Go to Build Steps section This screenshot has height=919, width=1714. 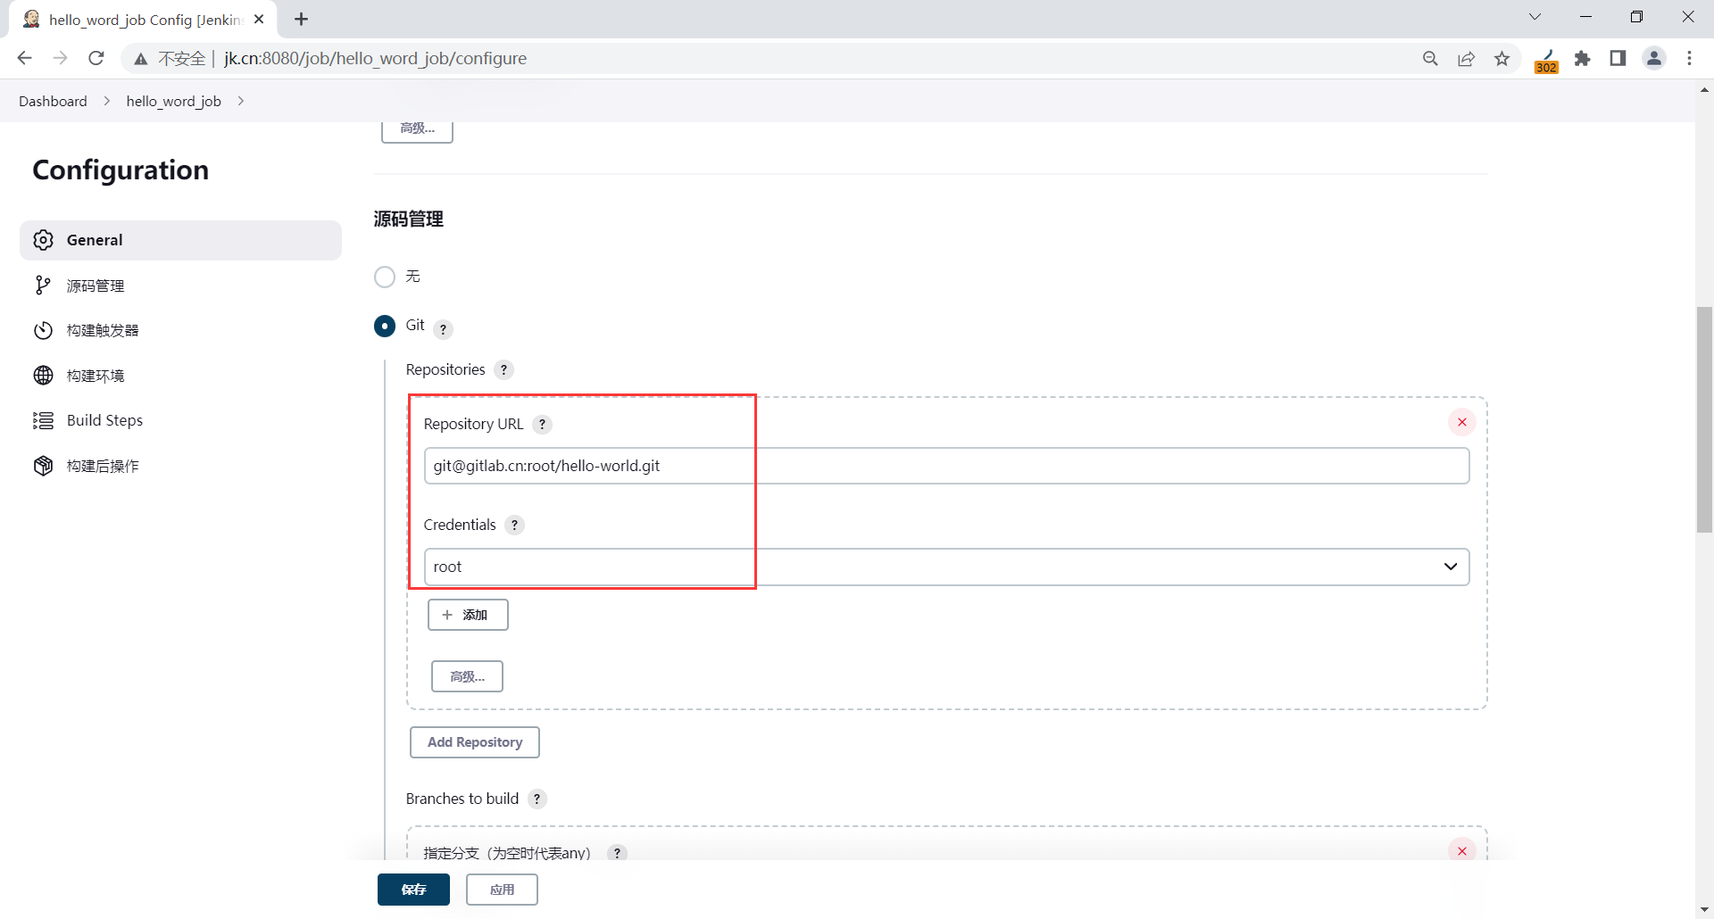click(180, 420)
